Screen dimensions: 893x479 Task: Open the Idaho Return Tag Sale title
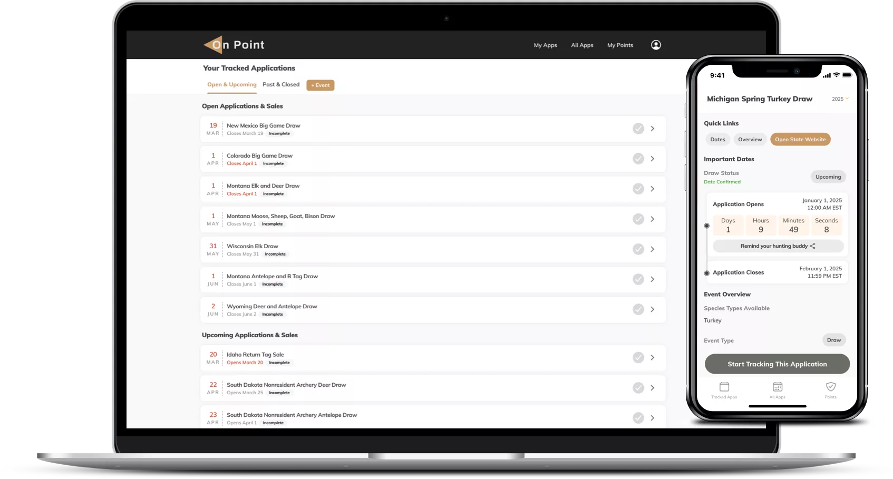click(255, 355)
